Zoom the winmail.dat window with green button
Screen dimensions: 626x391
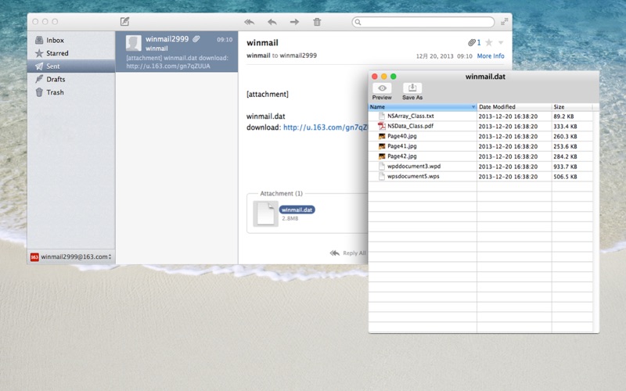(394, 77)
